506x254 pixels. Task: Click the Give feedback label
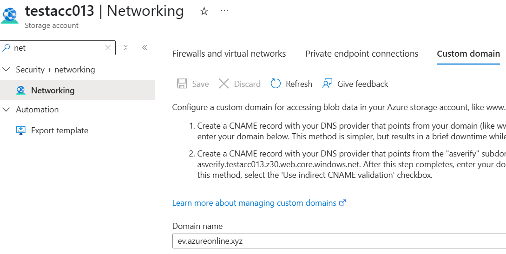pos(363,84)
